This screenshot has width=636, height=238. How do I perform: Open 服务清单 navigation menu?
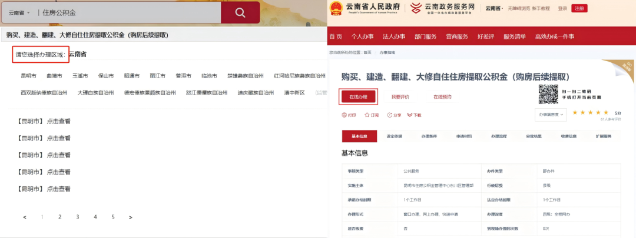point(515,36)
